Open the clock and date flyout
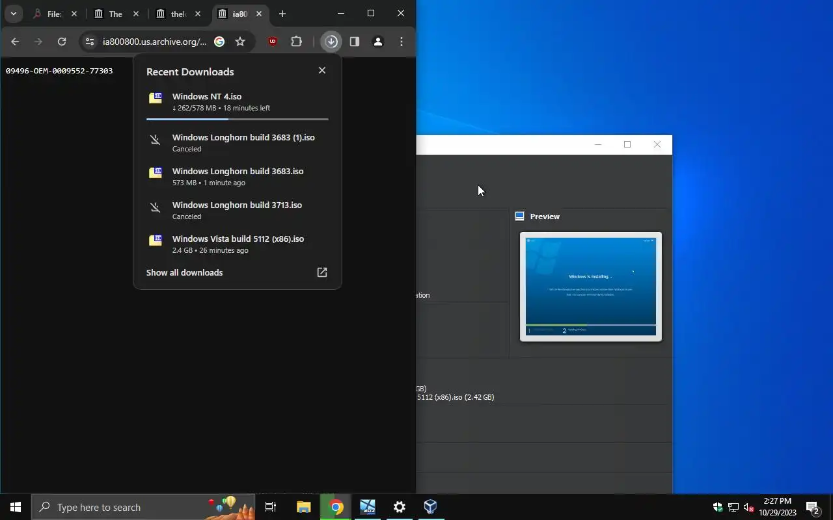Image resolution: width=833 pixels, height=520 pixels. click(x=778, y=507)
